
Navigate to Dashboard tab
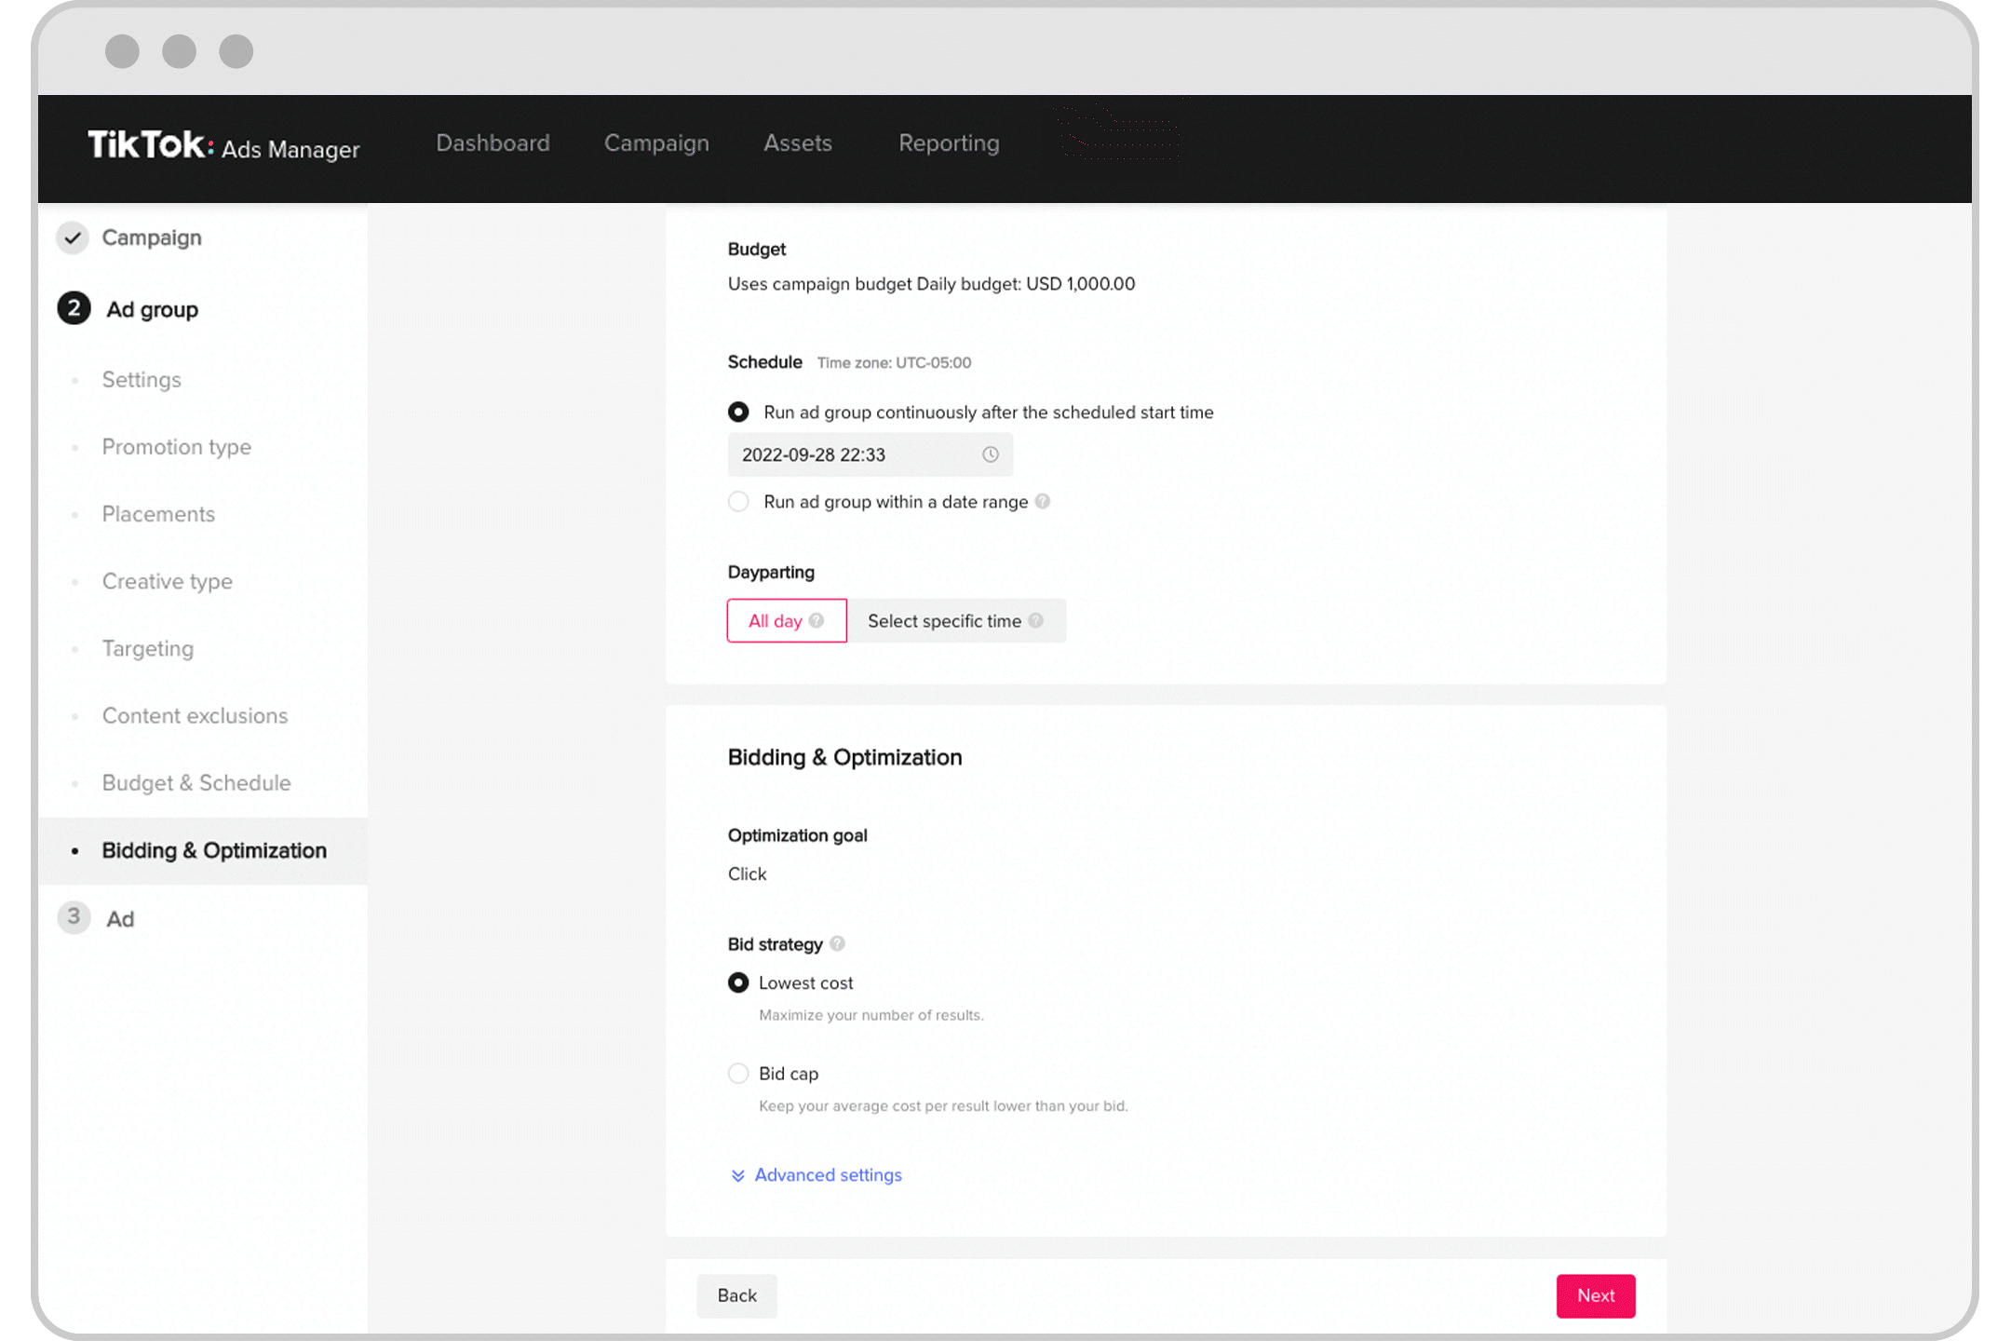point(493,141)
